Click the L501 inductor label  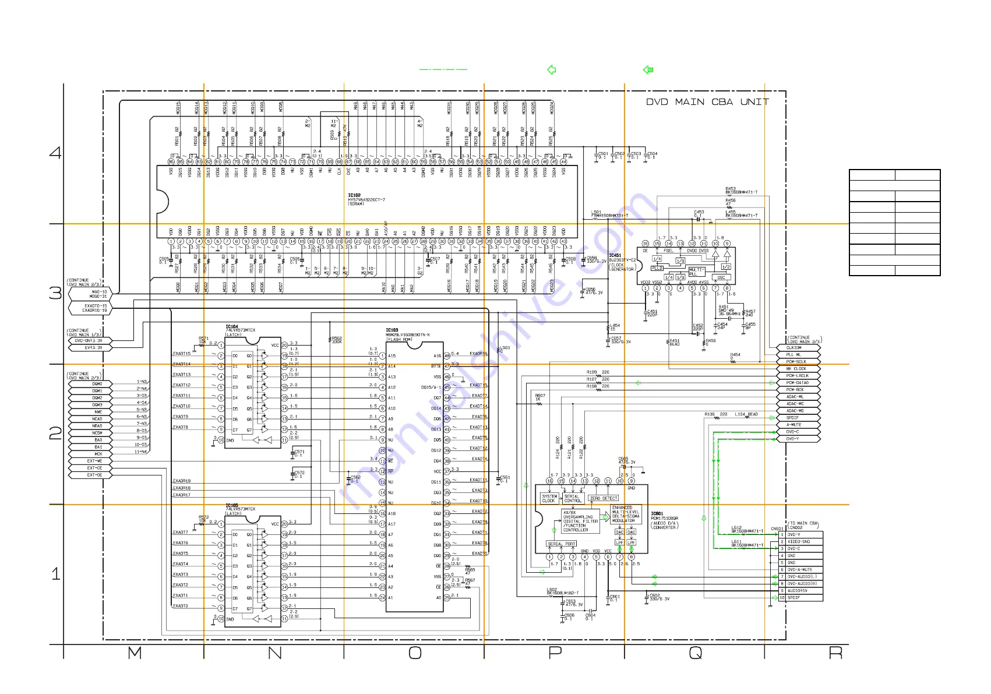tap(609, 214)
